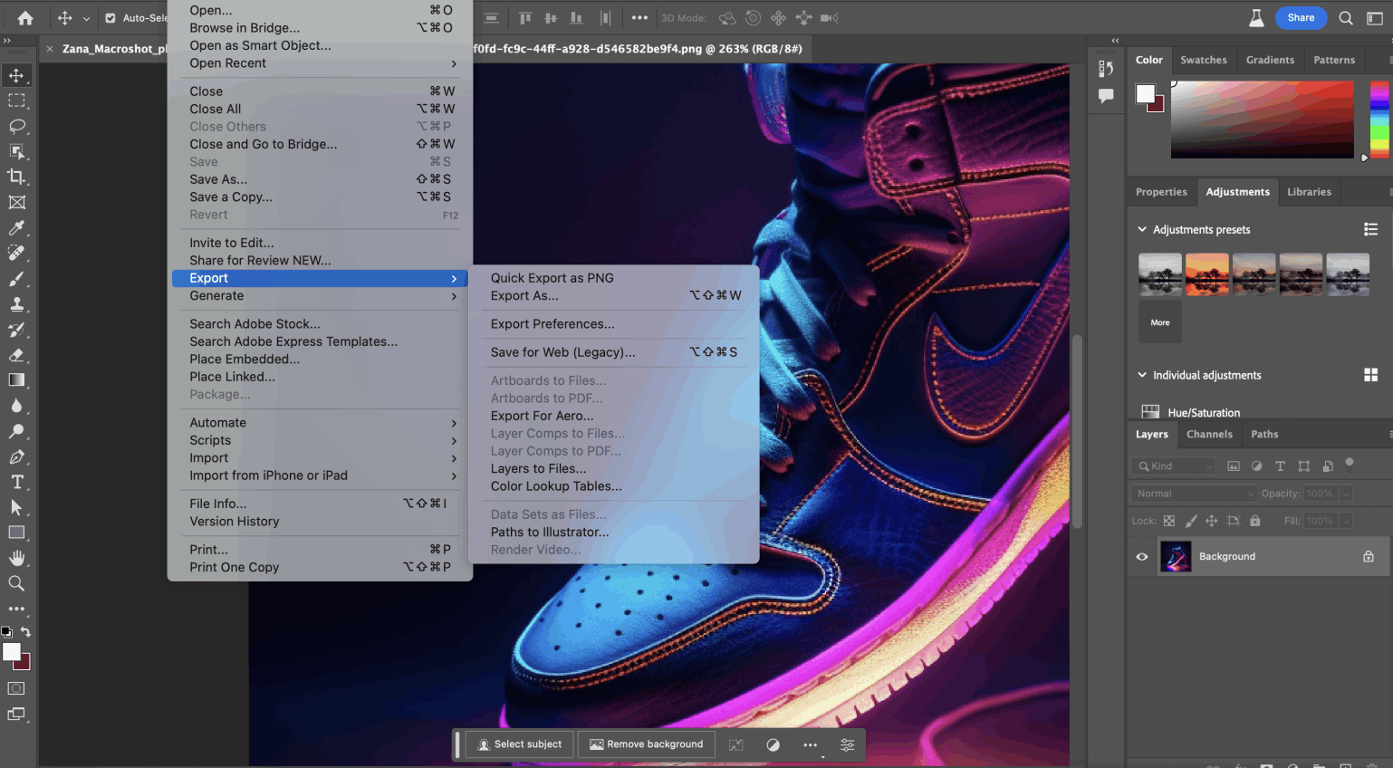Select the Eyedropper tool
The image size is (1393, 768).
[x=17, y=228]
